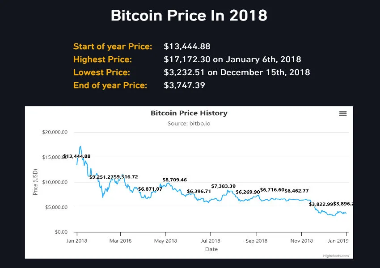Click the $8,709.46 data label
Viewport: 380px width, 268px height.
pyautogui.click(x=174, y=180)
